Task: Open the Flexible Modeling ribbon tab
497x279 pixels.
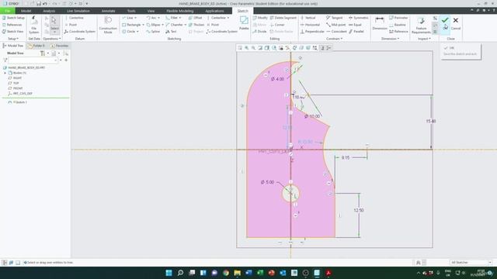Action: [179, 11]
